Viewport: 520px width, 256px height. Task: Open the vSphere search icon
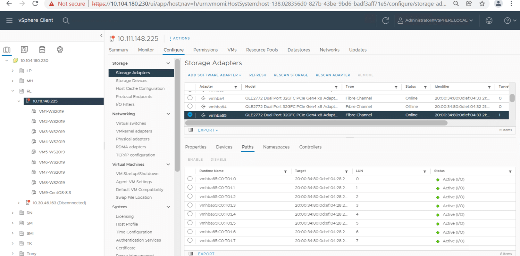pos(66,20)
